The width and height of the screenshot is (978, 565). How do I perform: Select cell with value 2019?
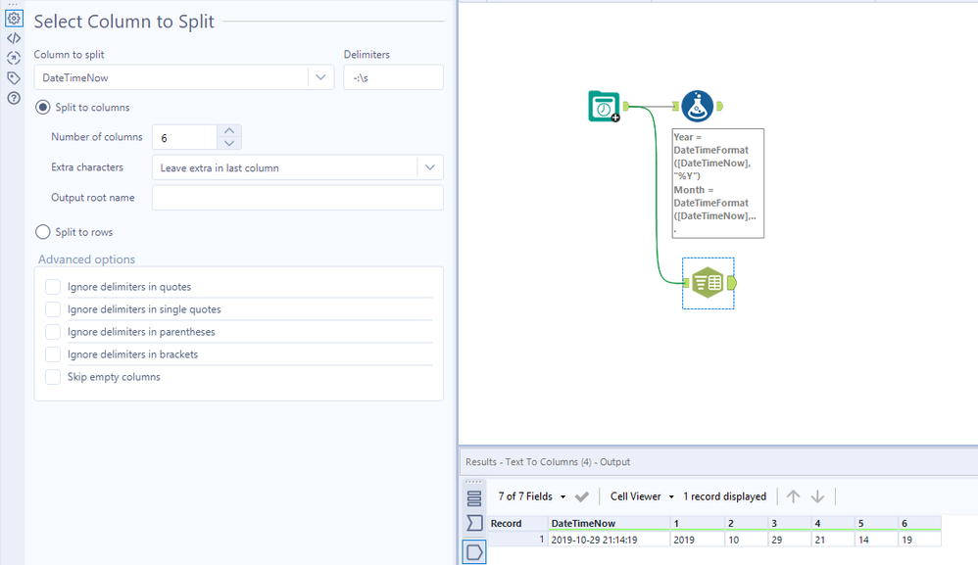(x=698, y=540)
